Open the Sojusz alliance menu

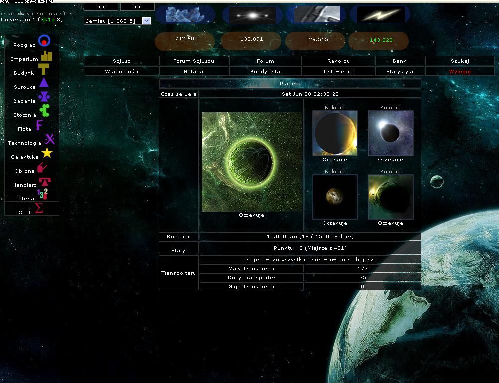[121, 61]
